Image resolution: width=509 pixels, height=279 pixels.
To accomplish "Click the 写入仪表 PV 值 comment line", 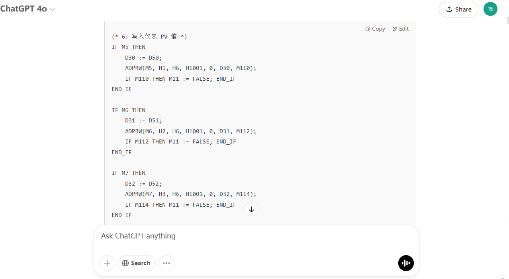I will [x=149, y=37].
